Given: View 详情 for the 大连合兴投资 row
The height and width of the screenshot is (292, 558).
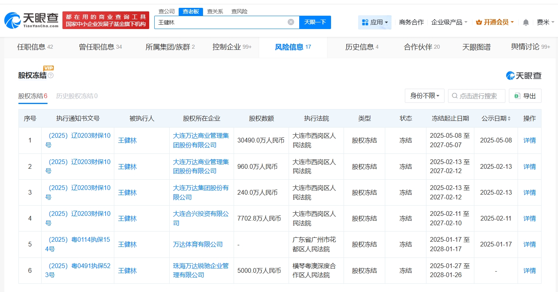Looking at the screenshot, I should click(x=529, y=218).
